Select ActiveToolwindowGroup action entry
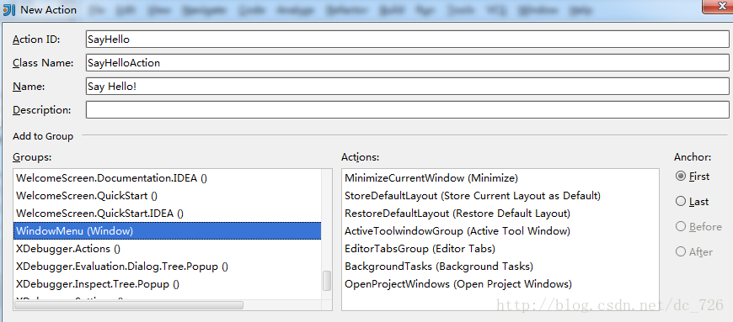The height and width of the screenshot is (322, 733). (500, 231)
